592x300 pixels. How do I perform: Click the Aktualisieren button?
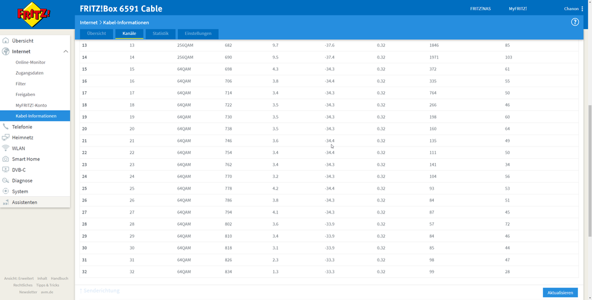click(560, 293)
